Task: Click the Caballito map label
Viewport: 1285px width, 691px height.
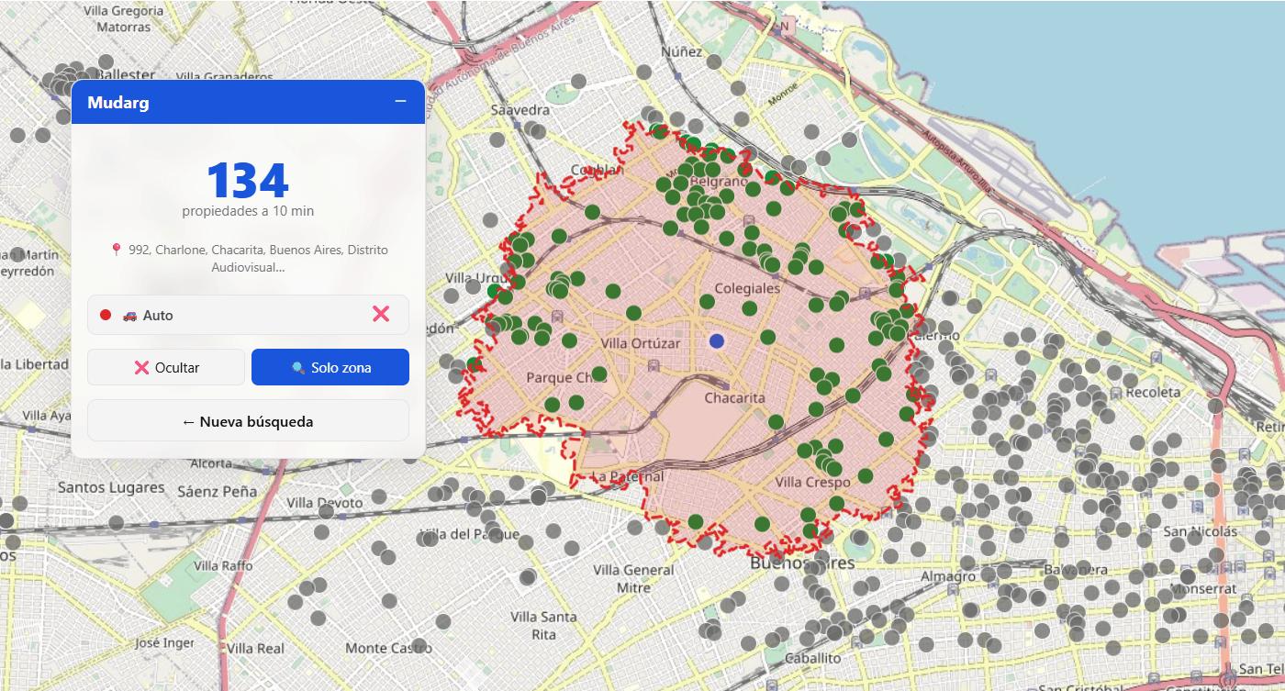Action: (x=813, y=658)
